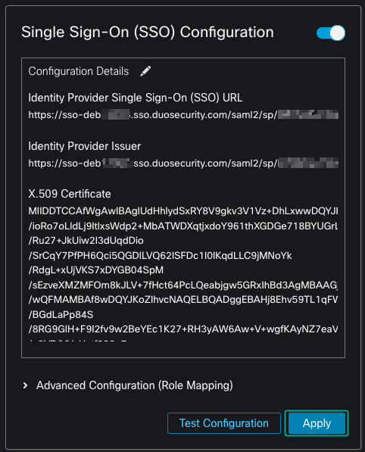Click the pencil edit icon beside Configuration Details

pyautogui.click(x=145, y=71)
